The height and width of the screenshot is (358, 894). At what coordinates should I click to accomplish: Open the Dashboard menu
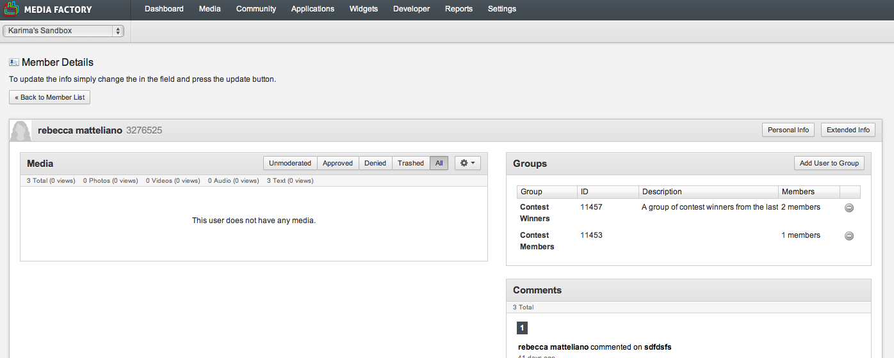tap(164, 9)
